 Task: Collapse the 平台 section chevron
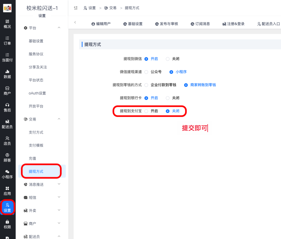pyautogui.click(x=59, y=28)
